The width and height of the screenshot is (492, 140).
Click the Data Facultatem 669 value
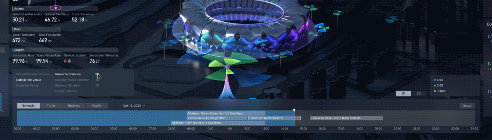43,40
